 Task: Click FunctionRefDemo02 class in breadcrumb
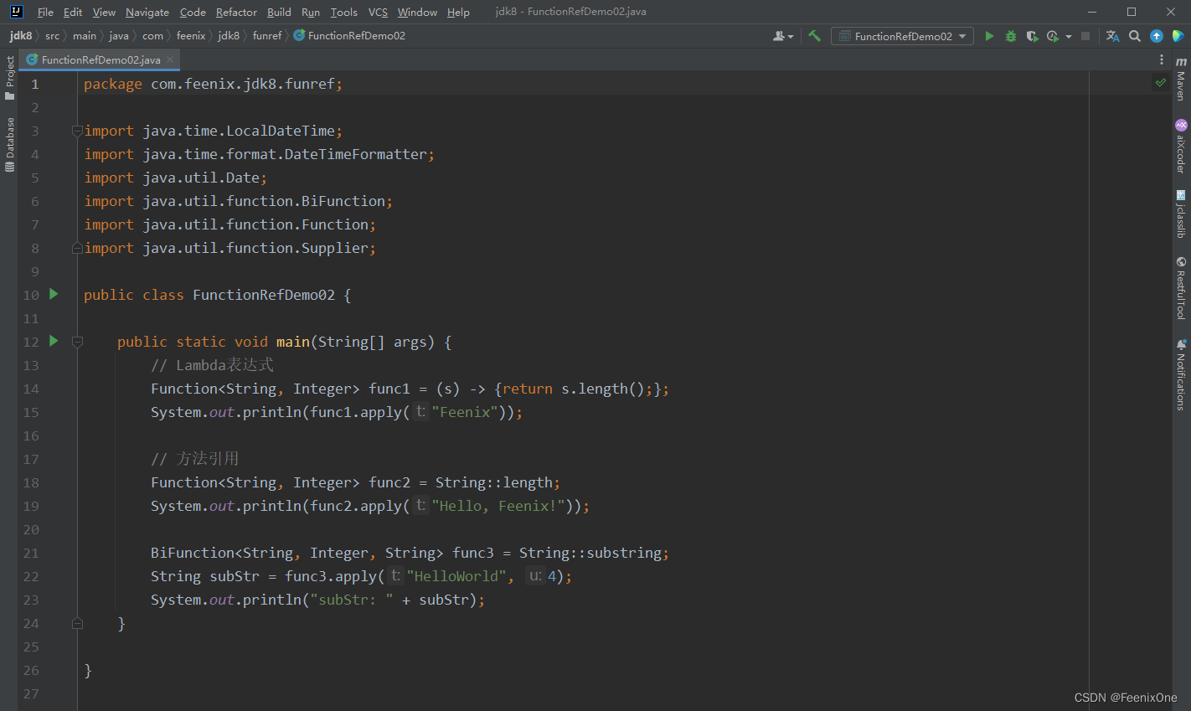[x=349, y=36]
